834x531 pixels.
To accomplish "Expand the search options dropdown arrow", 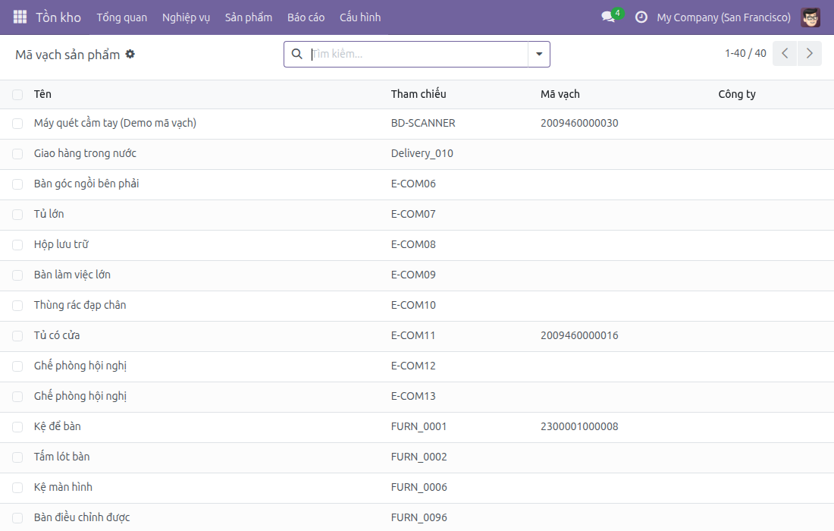I will 539,54.
